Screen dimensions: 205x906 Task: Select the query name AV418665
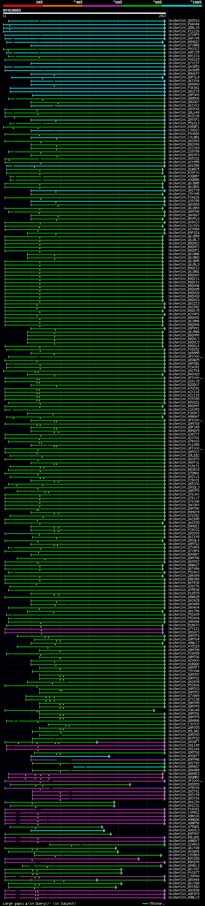[x=12, y=10]
